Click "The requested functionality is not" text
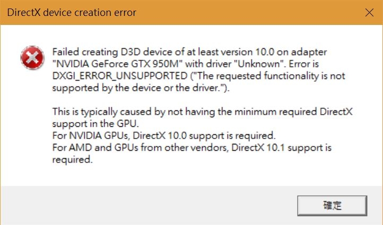 (x=268, y=76)
